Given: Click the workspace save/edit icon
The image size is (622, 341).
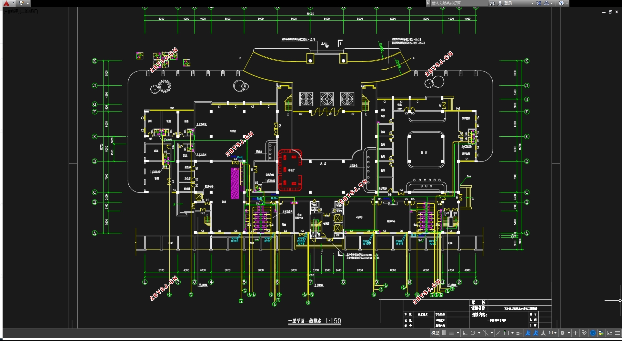Looking at the screenshot, I should 21,3.
